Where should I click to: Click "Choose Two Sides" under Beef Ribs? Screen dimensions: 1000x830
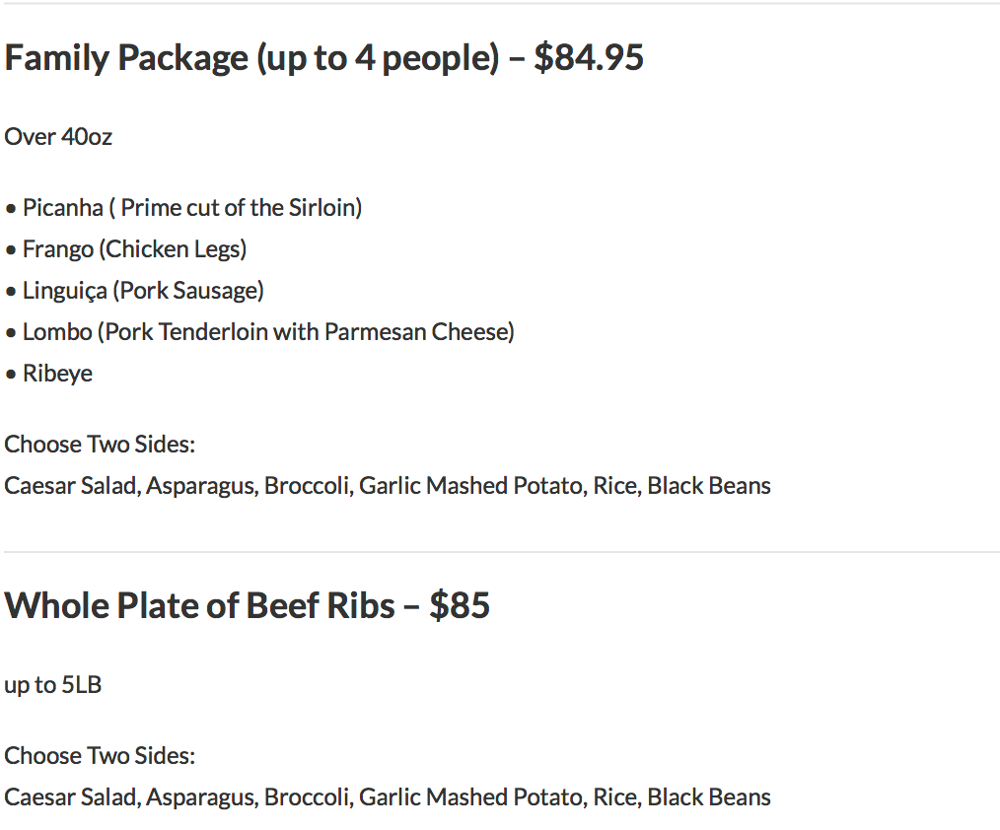[100, 756]
